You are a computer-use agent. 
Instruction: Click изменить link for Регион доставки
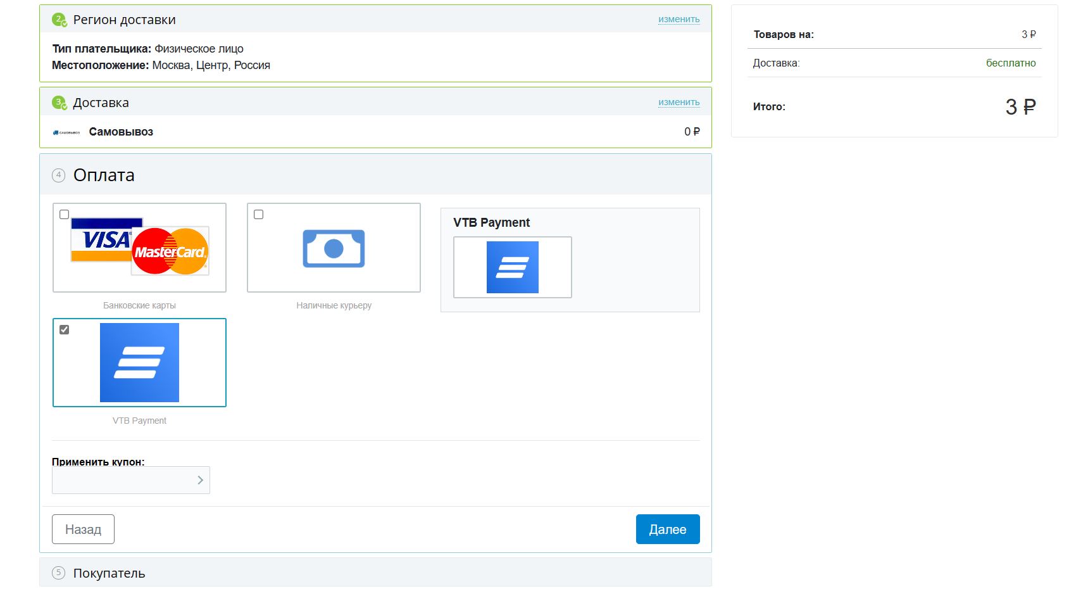(x=679, y=20)
